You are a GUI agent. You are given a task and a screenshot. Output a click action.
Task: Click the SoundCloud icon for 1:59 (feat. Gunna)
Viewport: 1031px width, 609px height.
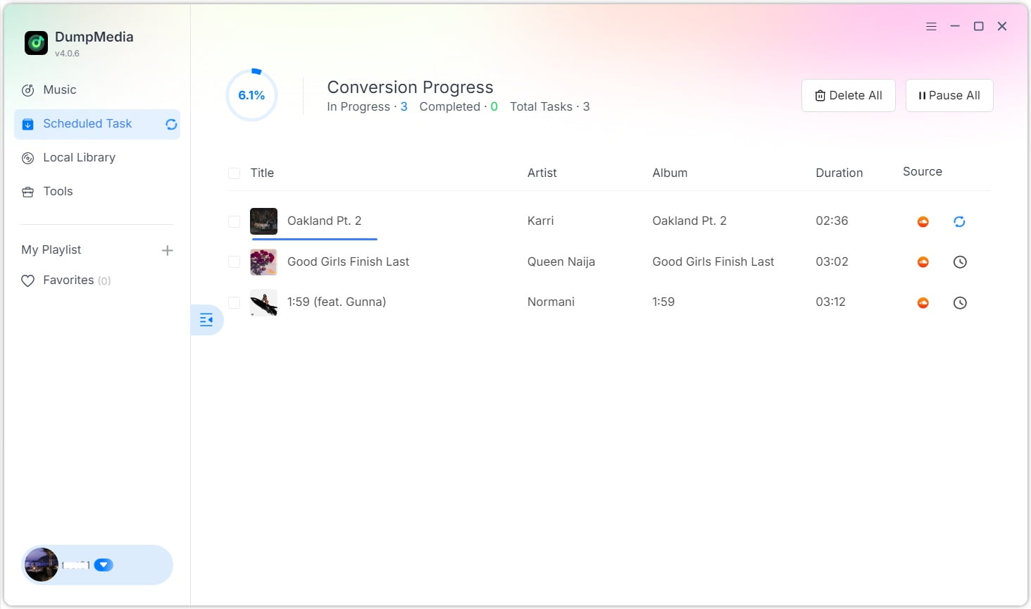923,303
